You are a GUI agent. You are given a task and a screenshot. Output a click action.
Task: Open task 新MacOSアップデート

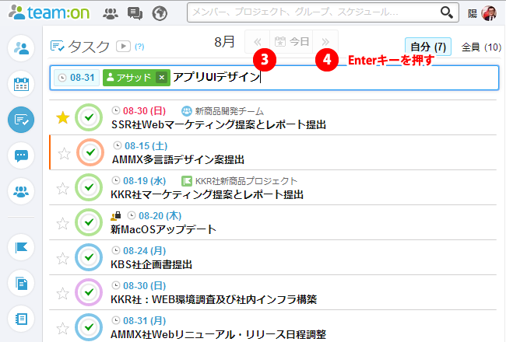[x=163, y=229]
